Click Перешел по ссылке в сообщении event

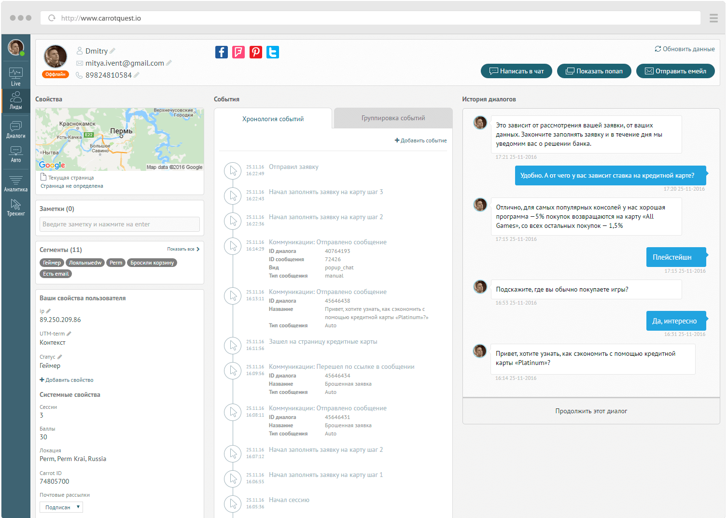[342, 366]
